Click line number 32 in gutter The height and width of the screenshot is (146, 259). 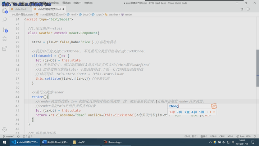[x=17, y=56]
